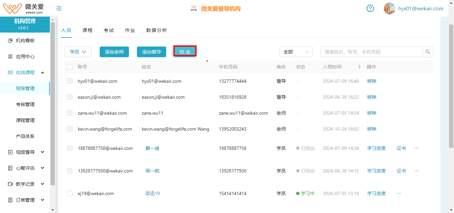Switch to the 考试 tab
This screenshot has height=213, width=454.
point(109,30)
